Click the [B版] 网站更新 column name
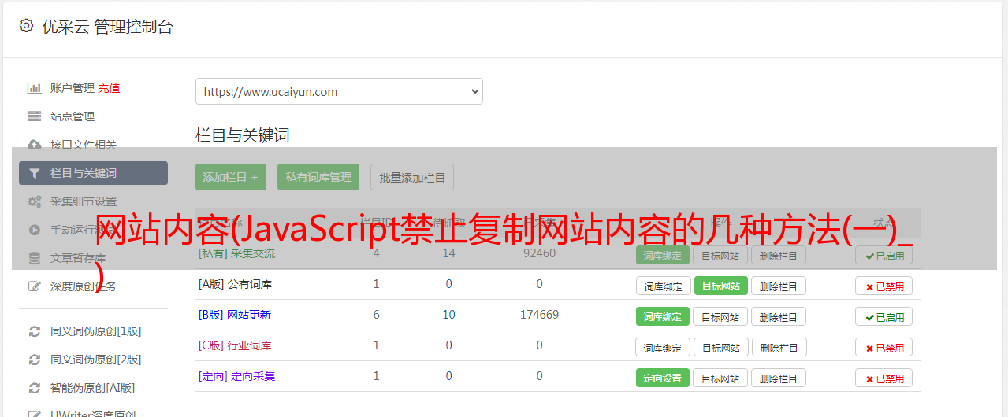1008x417 pixels. pyautogui.click(x=235, y=315)
